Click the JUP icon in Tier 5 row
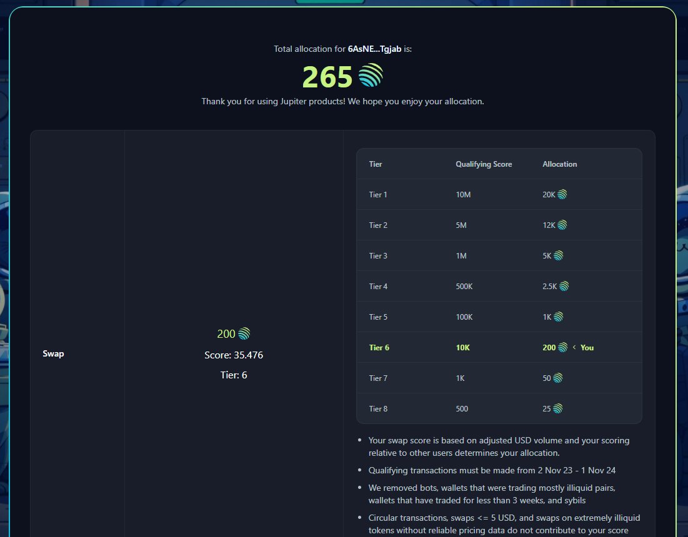 point(558,317)
